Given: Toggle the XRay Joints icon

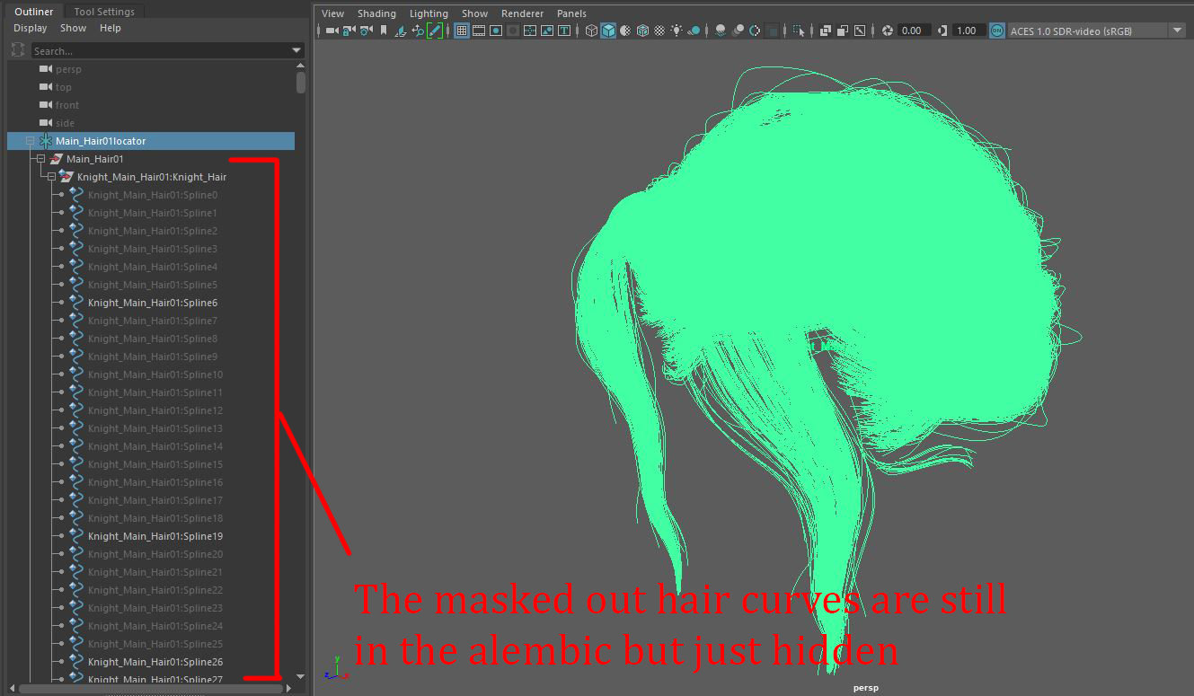Looking at the screenshot, I should coord(860,31).
